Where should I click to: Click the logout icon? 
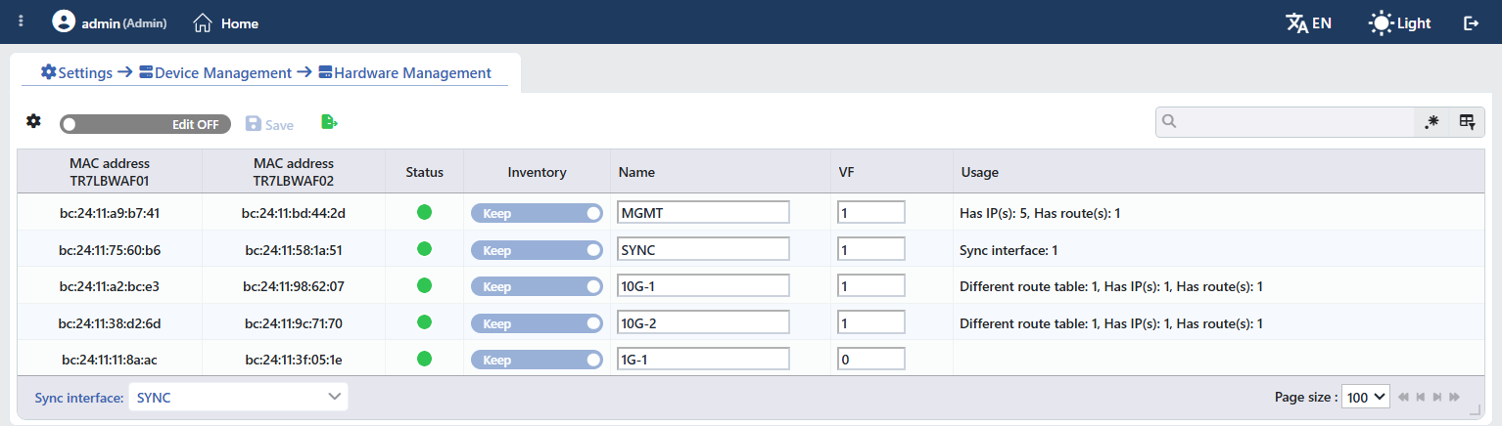point(1471,22)
